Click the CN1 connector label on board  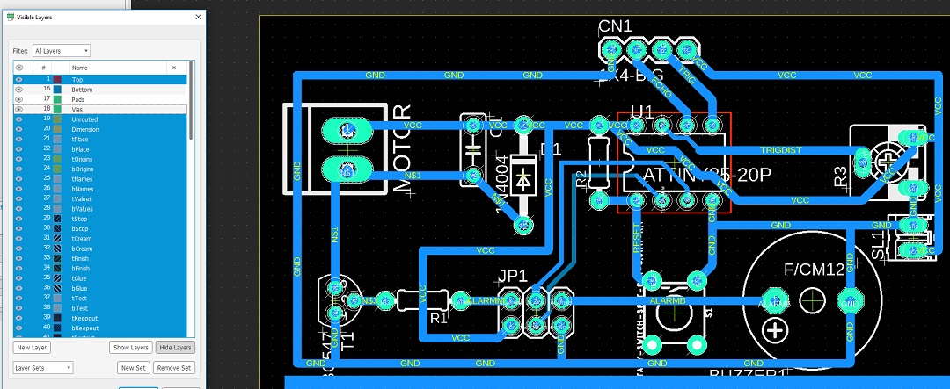[615, 26]
